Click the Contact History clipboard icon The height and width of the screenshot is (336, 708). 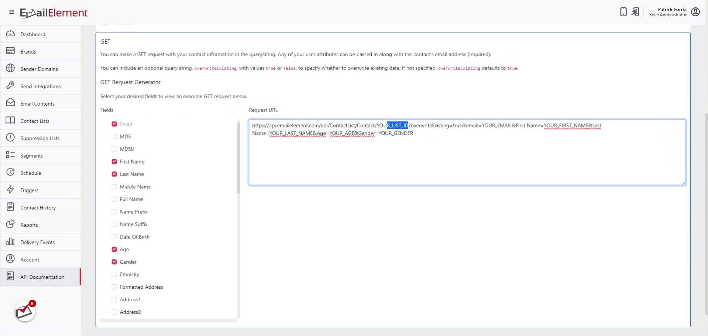point(10,207)
